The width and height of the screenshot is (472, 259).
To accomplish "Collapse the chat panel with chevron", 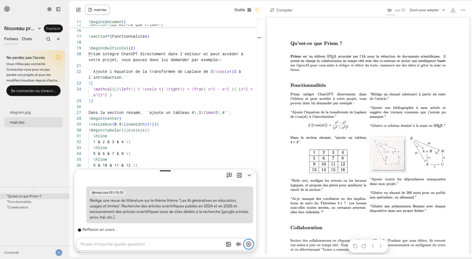I will click(x=249, y=175).
